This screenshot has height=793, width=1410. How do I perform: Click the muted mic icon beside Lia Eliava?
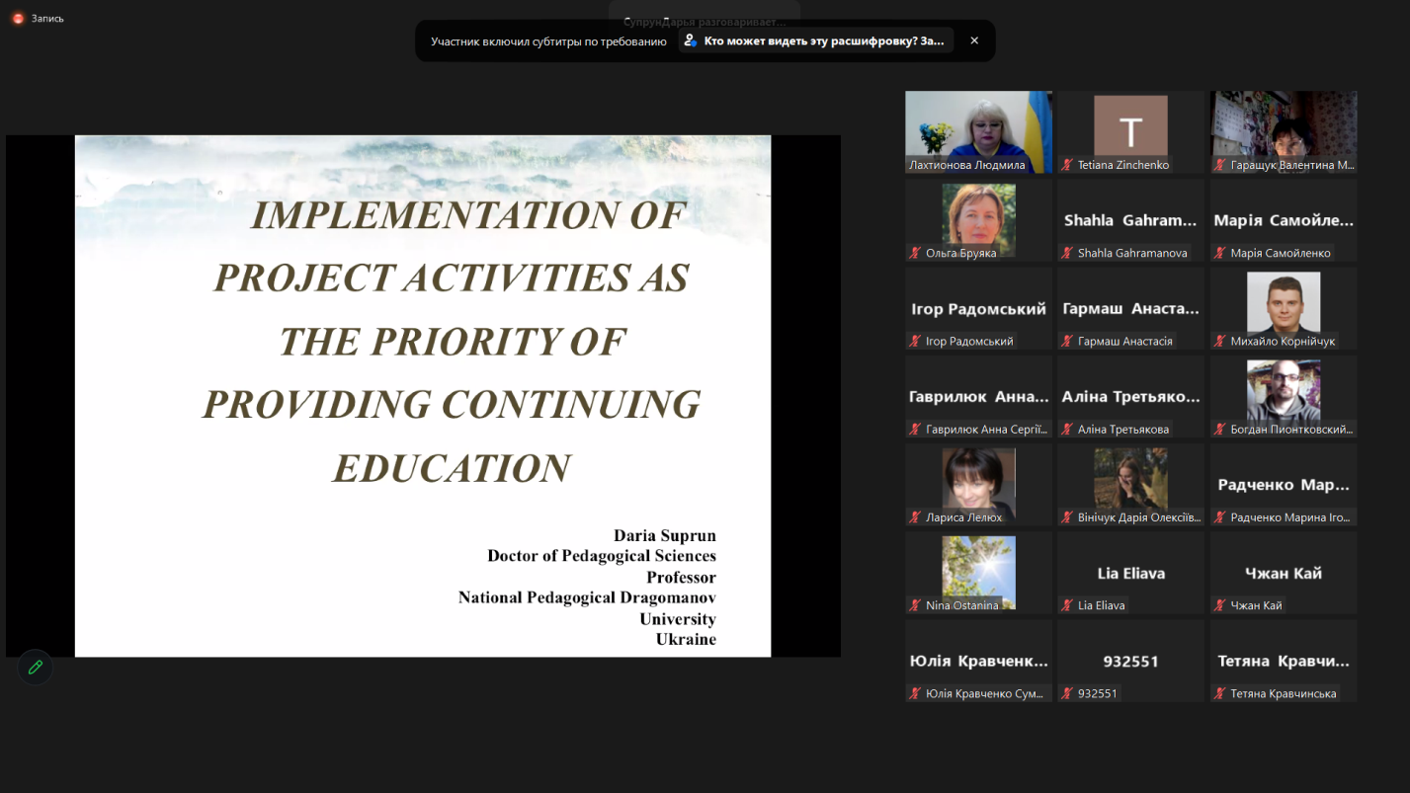coord(1067,606)
